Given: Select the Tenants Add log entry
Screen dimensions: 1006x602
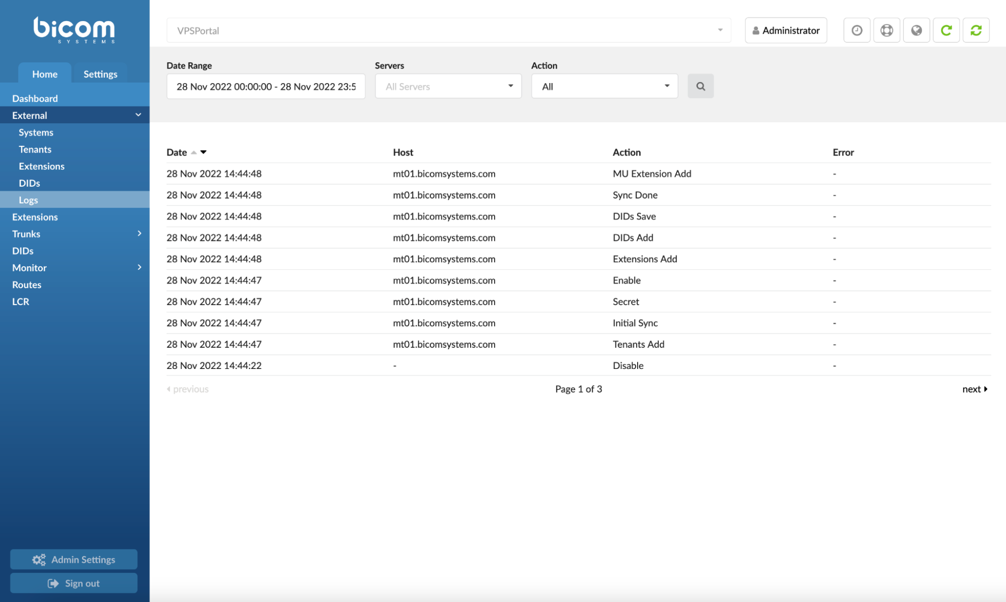Looking at the screenshot, I should click(x=579, y=344).
